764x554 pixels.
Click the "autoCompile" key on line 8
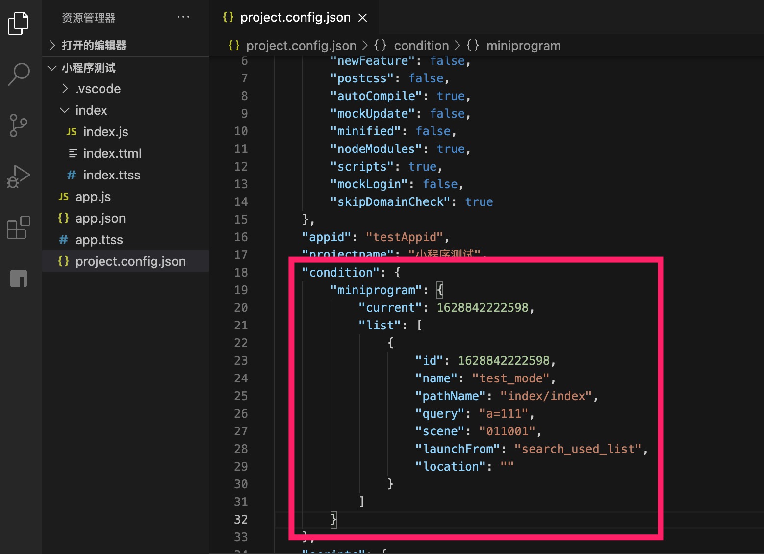click(x=376, y=96)
